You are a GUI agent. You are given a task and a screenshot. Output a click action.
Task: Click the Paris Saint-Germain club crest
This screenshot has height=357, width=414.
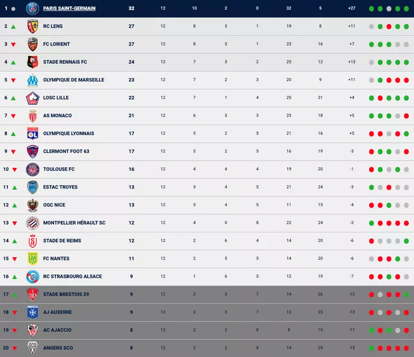click(x=32, y=9)
